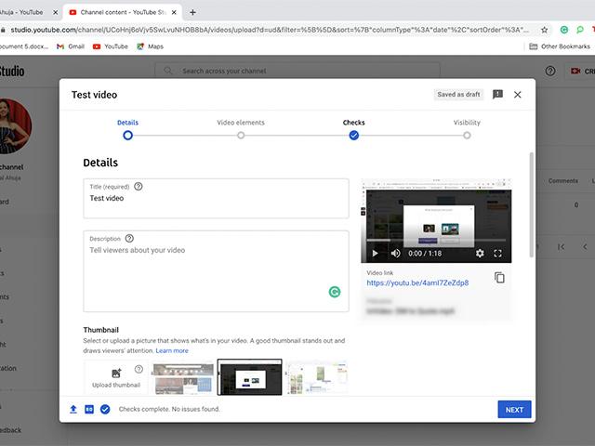Click the Description text area
Viewport: 595px width, 446px height.
pyautogui.click(x=216, y=271)
